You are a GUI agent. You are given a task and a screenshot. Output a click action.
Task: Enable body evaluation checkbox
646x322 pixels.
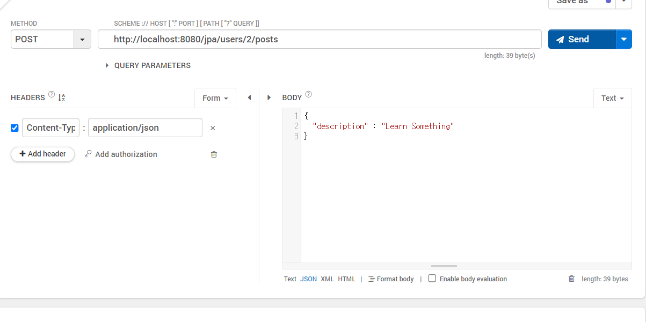coord(432,279)
